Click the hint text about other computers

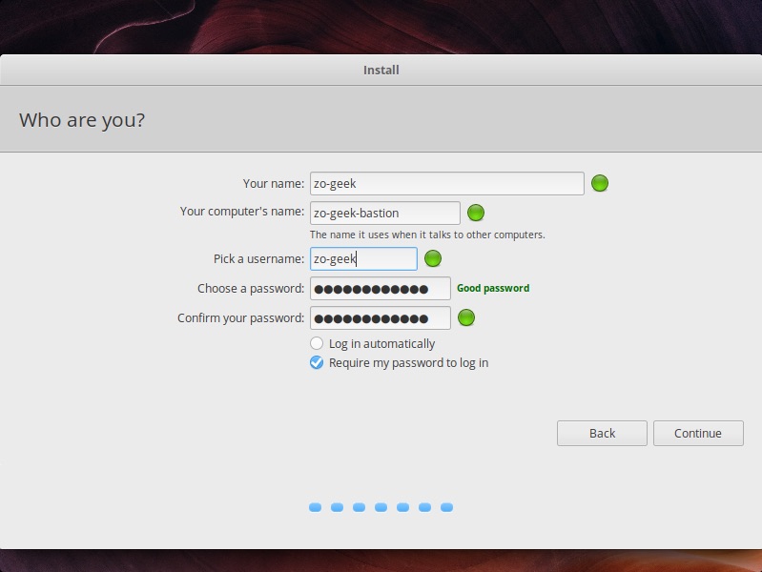click(x=427, y=235)
